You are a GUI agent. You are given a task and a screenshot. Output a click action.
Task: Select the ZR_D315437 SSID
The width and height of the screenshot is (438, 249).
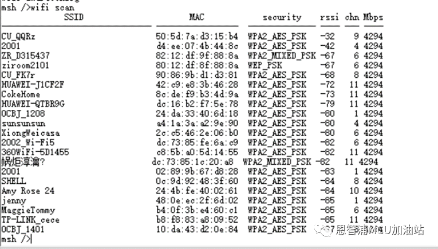click(25, 56)
